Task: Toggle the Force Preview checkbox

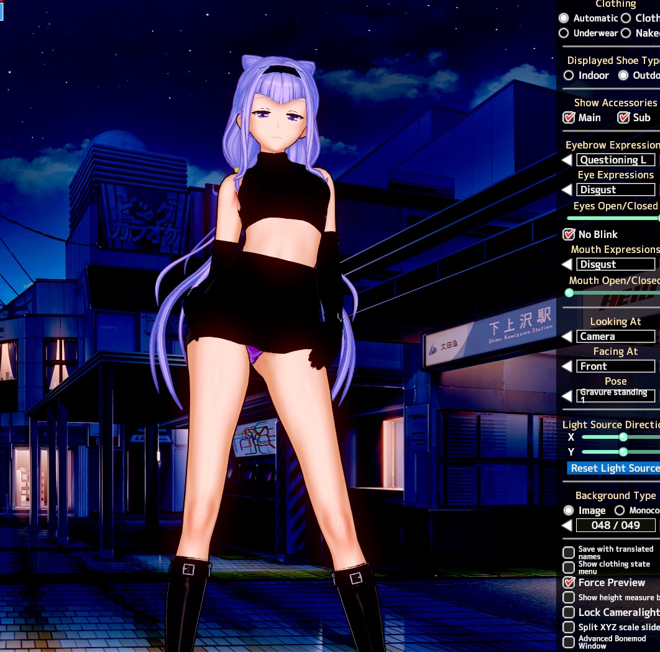Action: (x=569, y=582)
